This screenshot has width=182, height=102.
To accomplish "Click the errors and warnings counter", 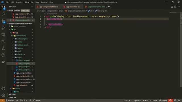I will click(23, 100).
